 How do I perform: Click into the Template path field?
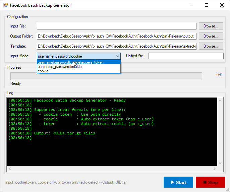116,46
